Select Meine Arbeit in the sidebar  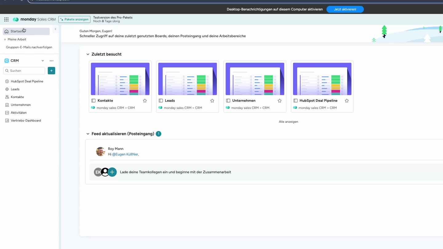(17, 39)
